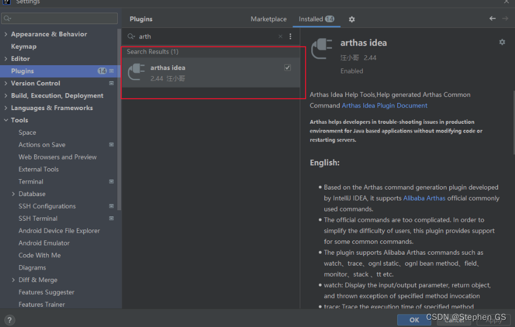Open Code With Me settings

point(39,255)
